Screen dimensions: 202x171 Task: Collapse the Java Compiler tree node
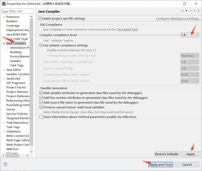pyautogui.click(x=4, y=43)
